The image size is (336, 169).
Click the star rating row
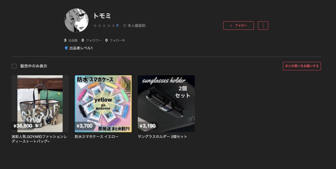click(x=104, y=25)
